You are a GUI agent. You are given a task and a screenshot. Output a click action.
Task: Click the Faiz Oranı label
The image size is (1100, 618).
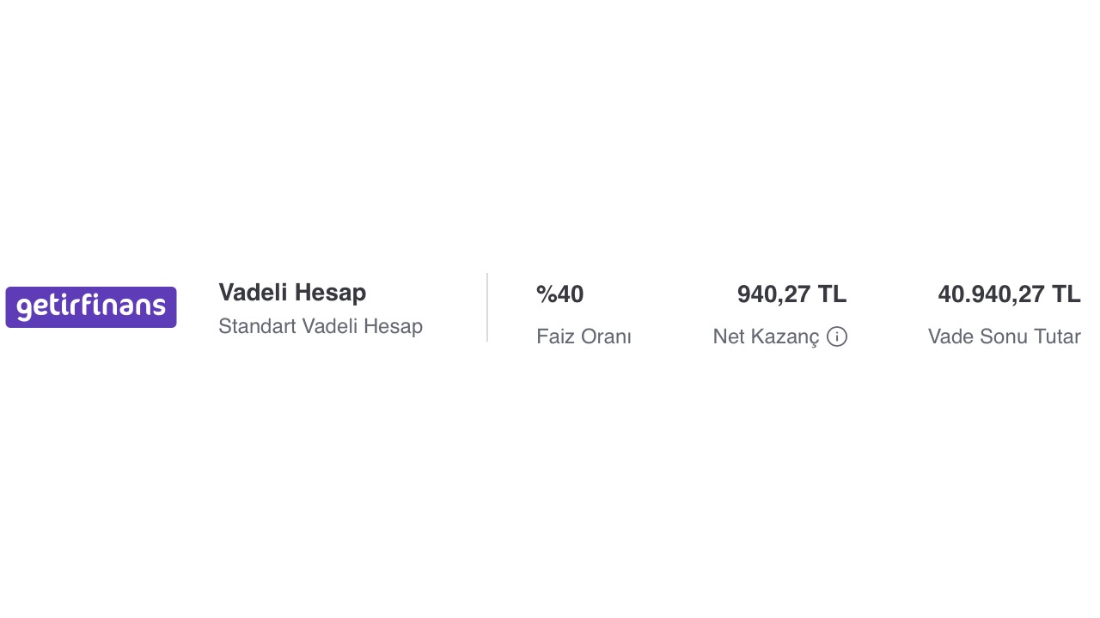(584, 336)
